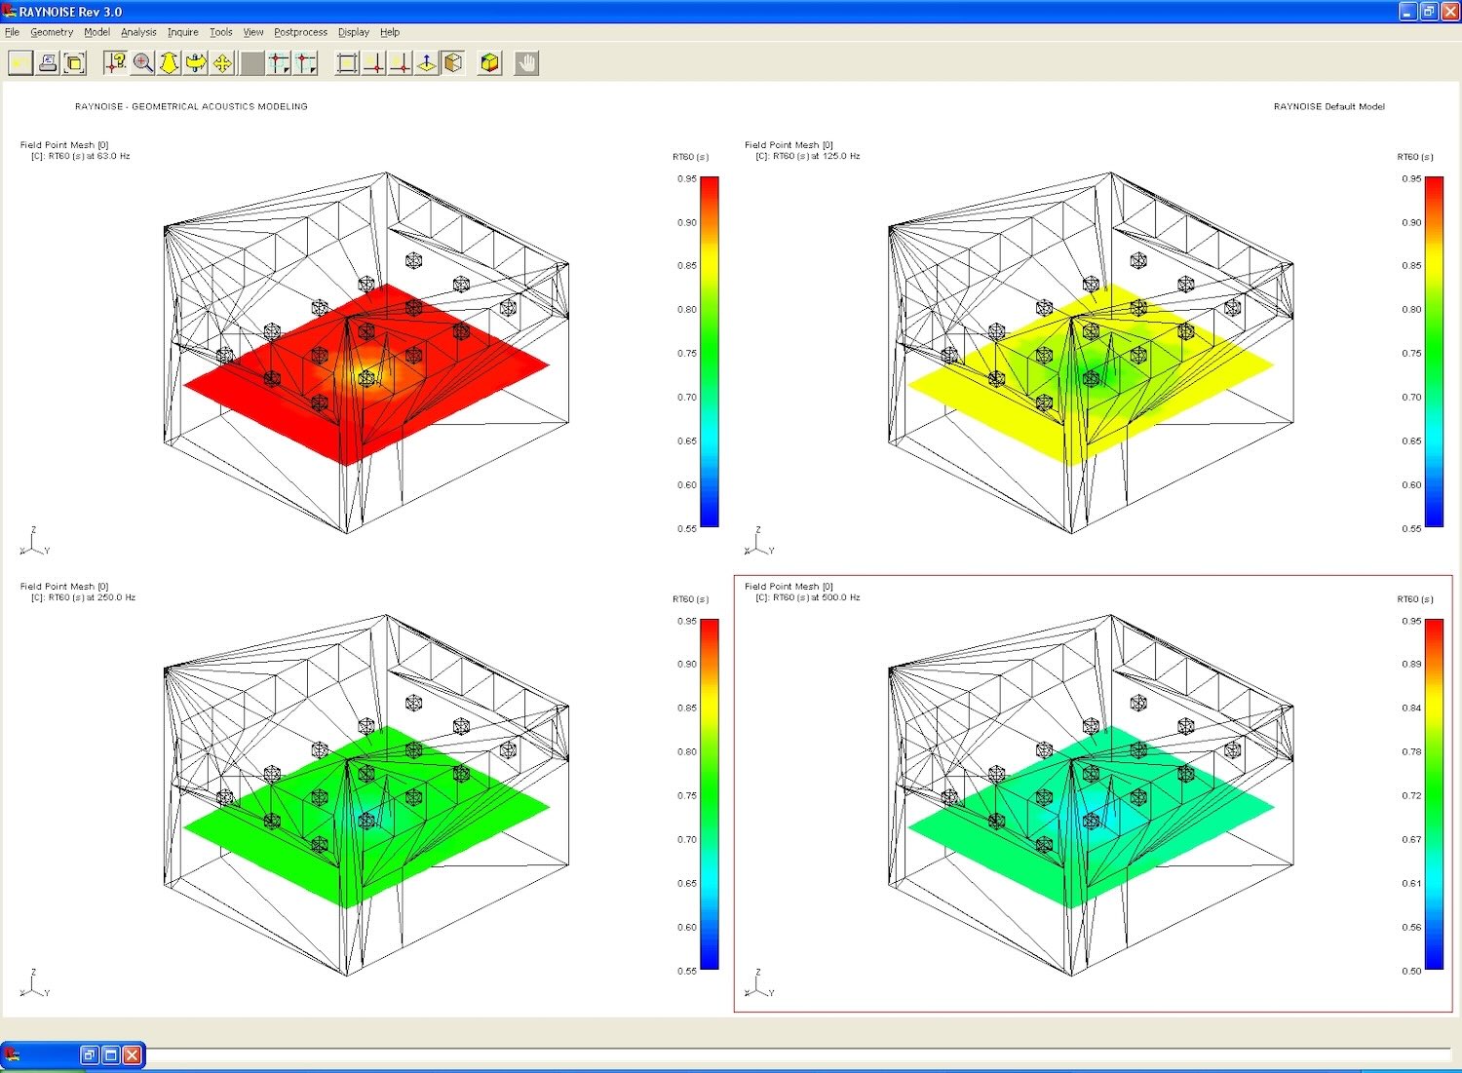Image resolution: width=1462 pixels, height=1073 pixels.
Task: Click the blue up-arrow plane view button
Action: (x=427, y=63)
